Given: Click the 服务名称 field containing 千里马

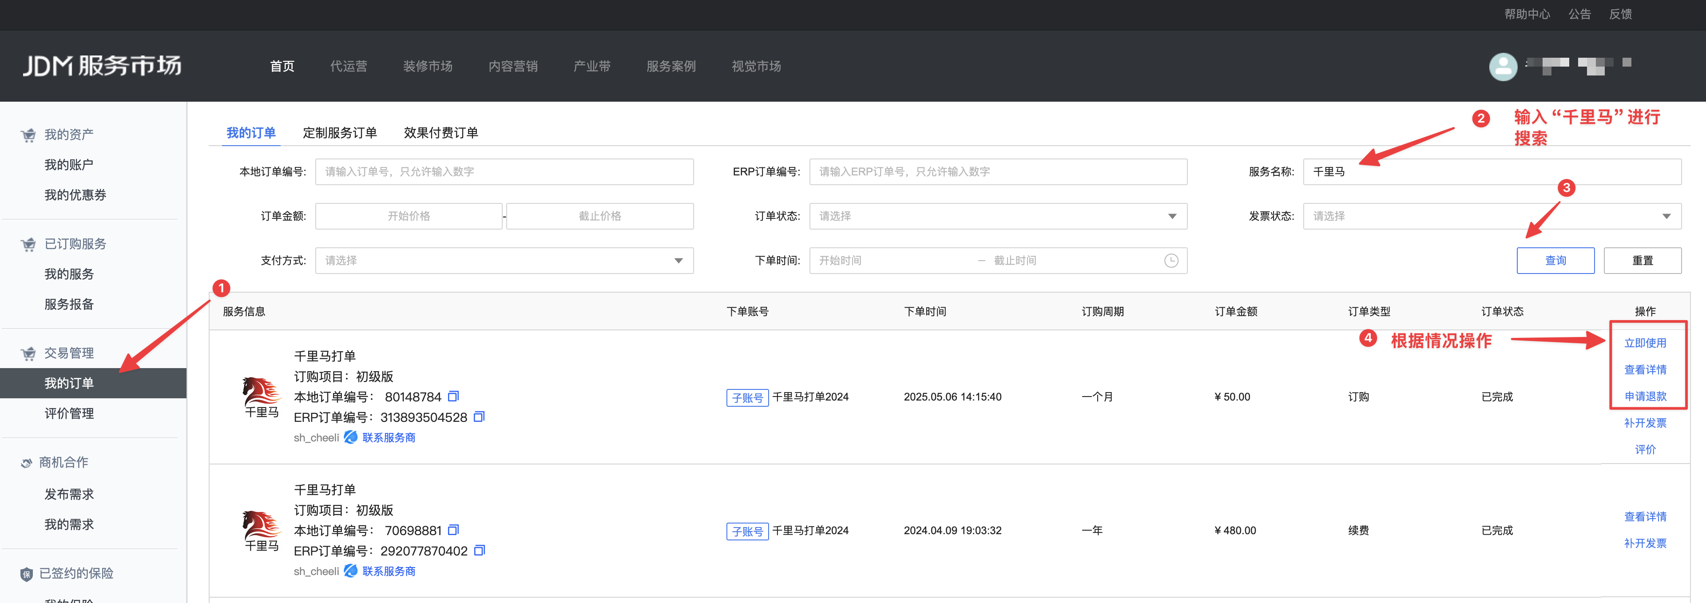Looking at the screenshot, I should click(x=1492, y=172).
